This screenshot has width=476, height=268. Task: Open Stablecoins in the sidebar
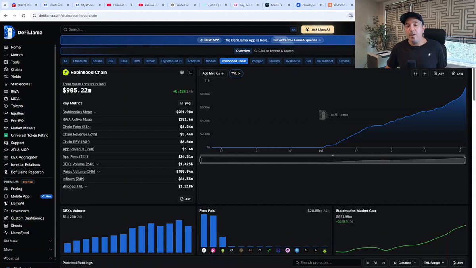tap(20, 84)
